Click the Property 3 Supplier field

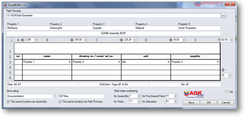point(114,28)
